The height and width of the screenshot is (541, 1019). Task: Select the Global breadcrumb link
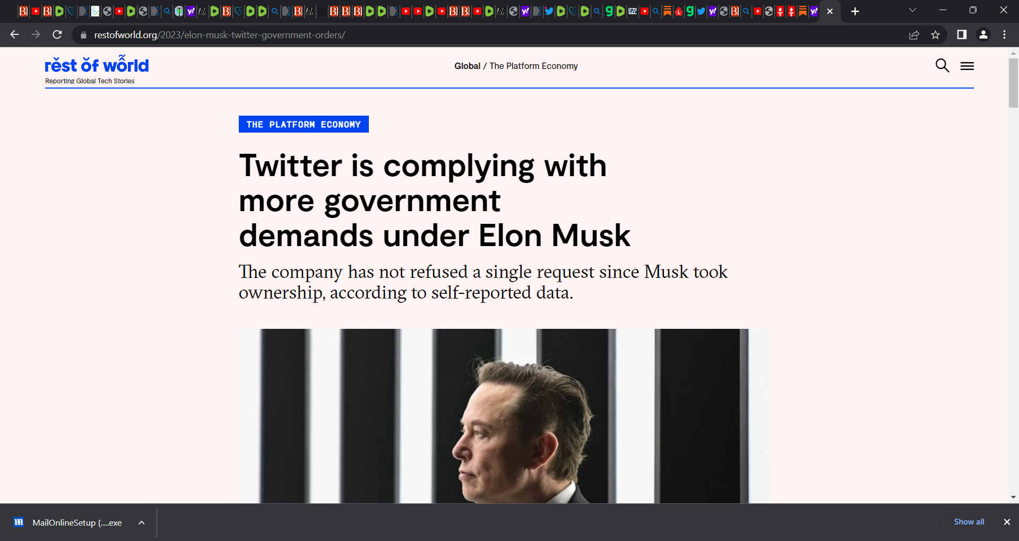(467, 66)
